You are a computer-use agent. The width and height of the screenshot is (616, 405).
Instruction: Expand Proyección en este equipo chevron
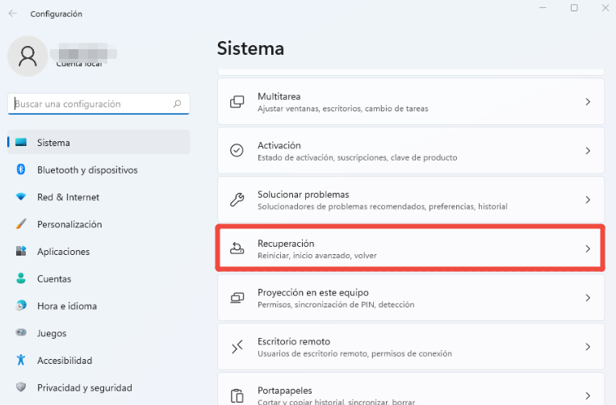pyautogui.click(x=588, y=298)
